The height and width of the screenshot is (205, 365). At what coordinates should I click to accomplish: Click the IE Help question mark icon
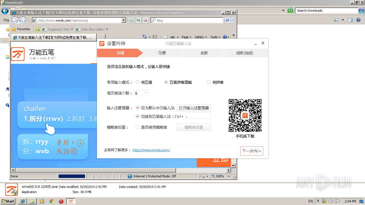[225, 37]
